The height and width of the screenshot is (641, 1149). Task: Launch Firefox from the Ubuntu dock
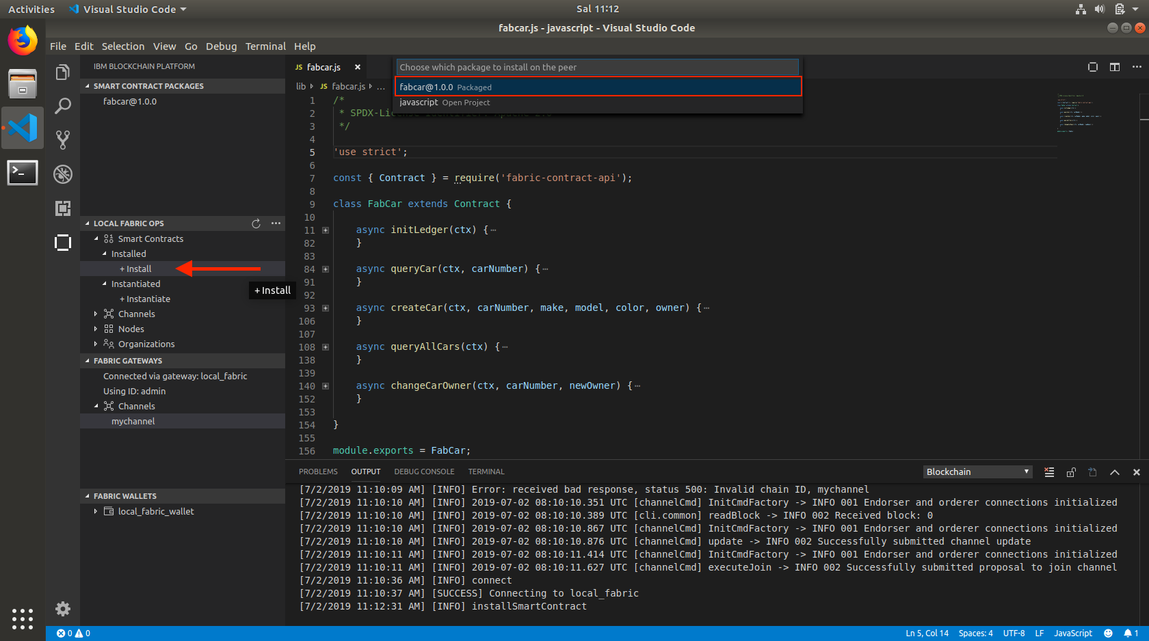click(x=23, y=40)
